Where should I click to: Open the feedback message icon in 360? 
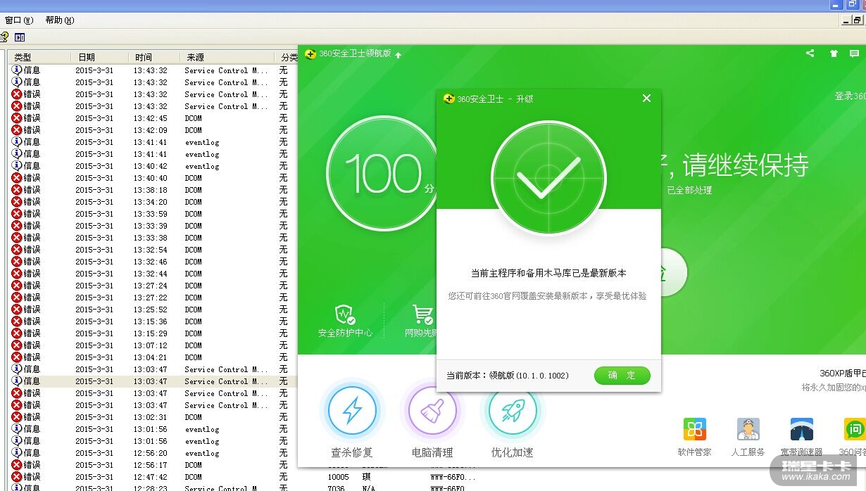pos(854,53)
